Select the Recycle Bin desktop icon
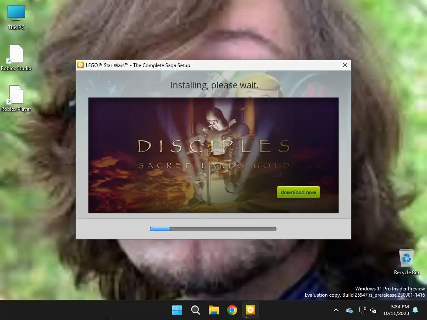The width and height of the screenshot is (427, 320). click(406, 262)
